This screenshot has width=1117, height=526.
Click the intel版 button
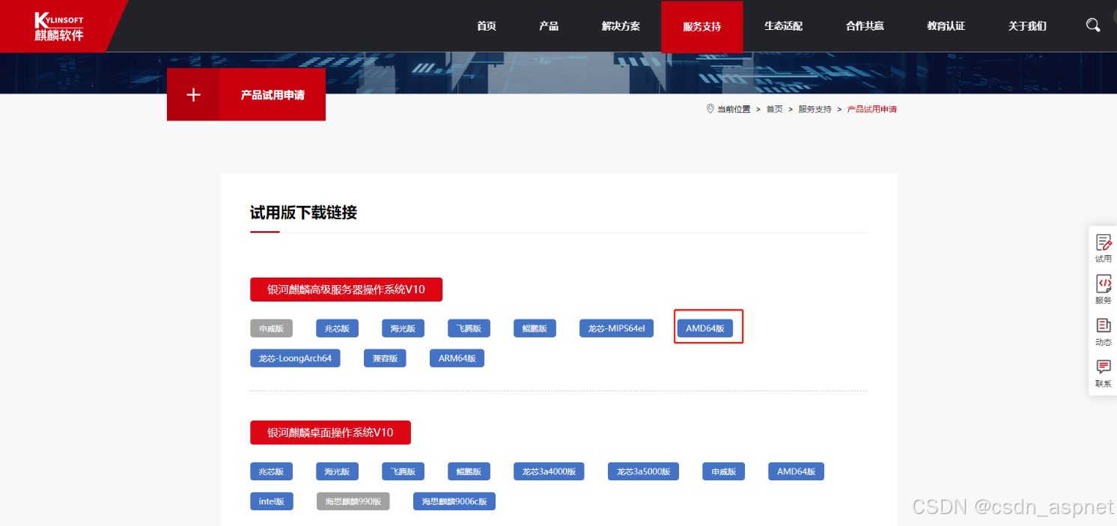(272, 501)
